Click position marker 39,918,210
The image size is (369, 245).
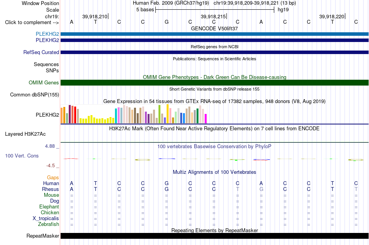95,16
